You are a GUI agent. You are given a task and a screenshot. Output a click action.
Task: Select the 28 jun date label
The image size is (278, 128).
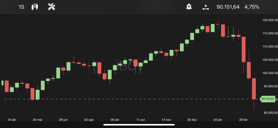(63, 120)
